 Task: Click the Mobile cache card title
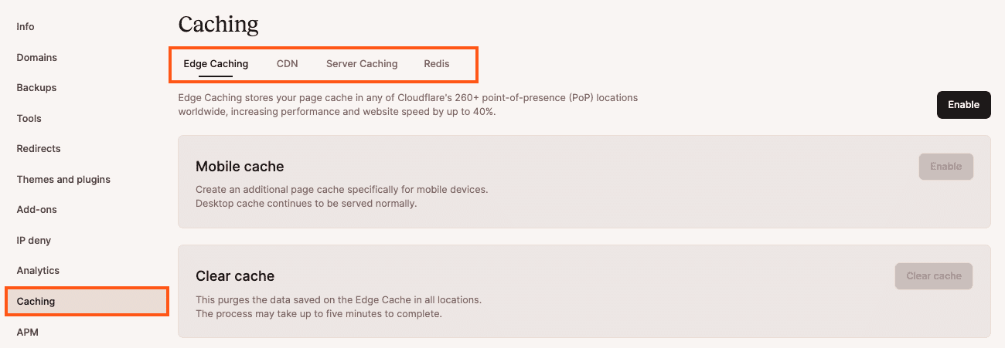[x=240, y=167]
